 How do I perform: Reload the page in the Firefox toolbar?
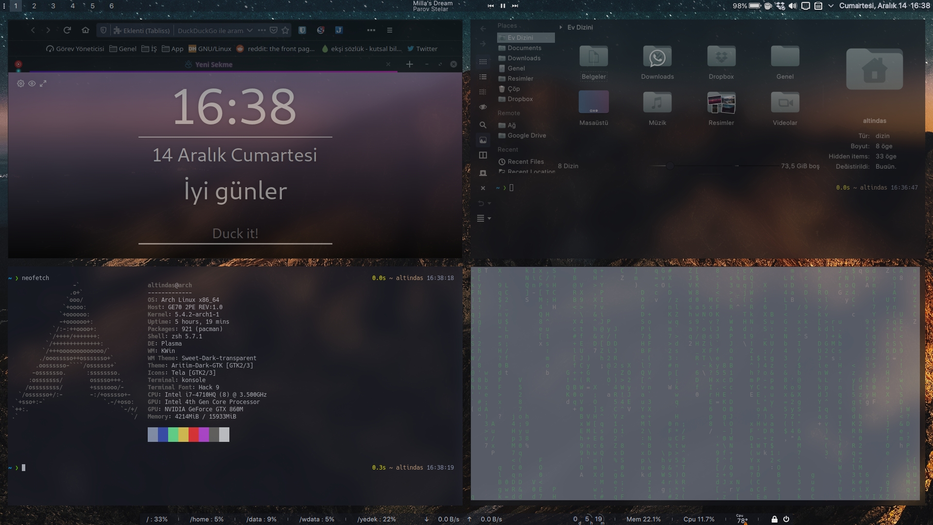[67, 30]
